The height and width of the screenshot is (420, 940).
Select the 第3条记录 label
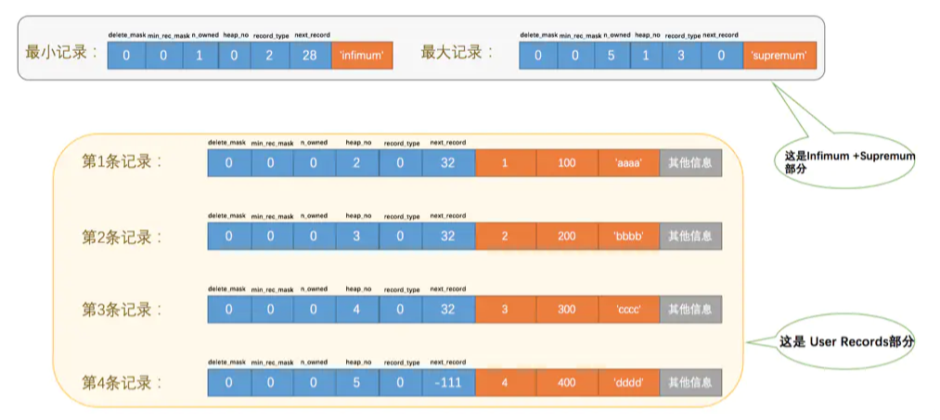[122, 310]
